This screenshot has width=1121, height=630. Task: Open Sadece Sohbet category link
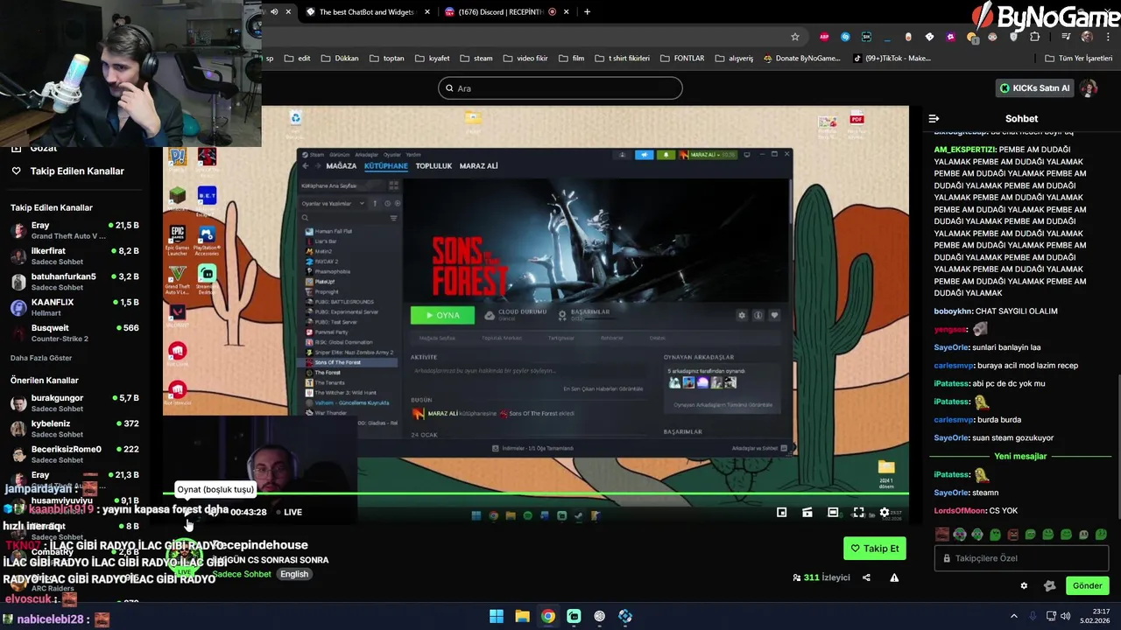pyautogui.click(x=242, y=574)
